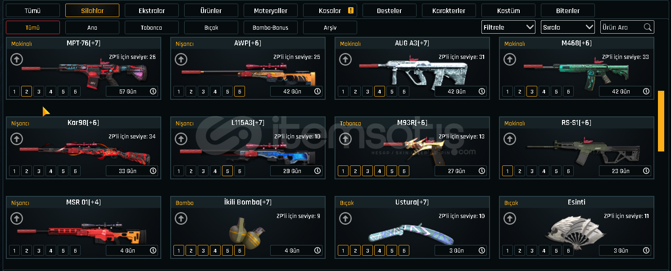This screenshot has height=271, width=671.
Task: Select slot 2 on the MPT-76 card
Action: 27,92
